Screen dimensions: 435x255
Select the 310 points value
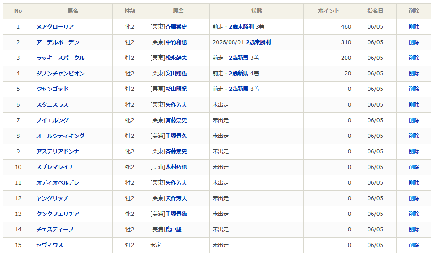[346, 42]
